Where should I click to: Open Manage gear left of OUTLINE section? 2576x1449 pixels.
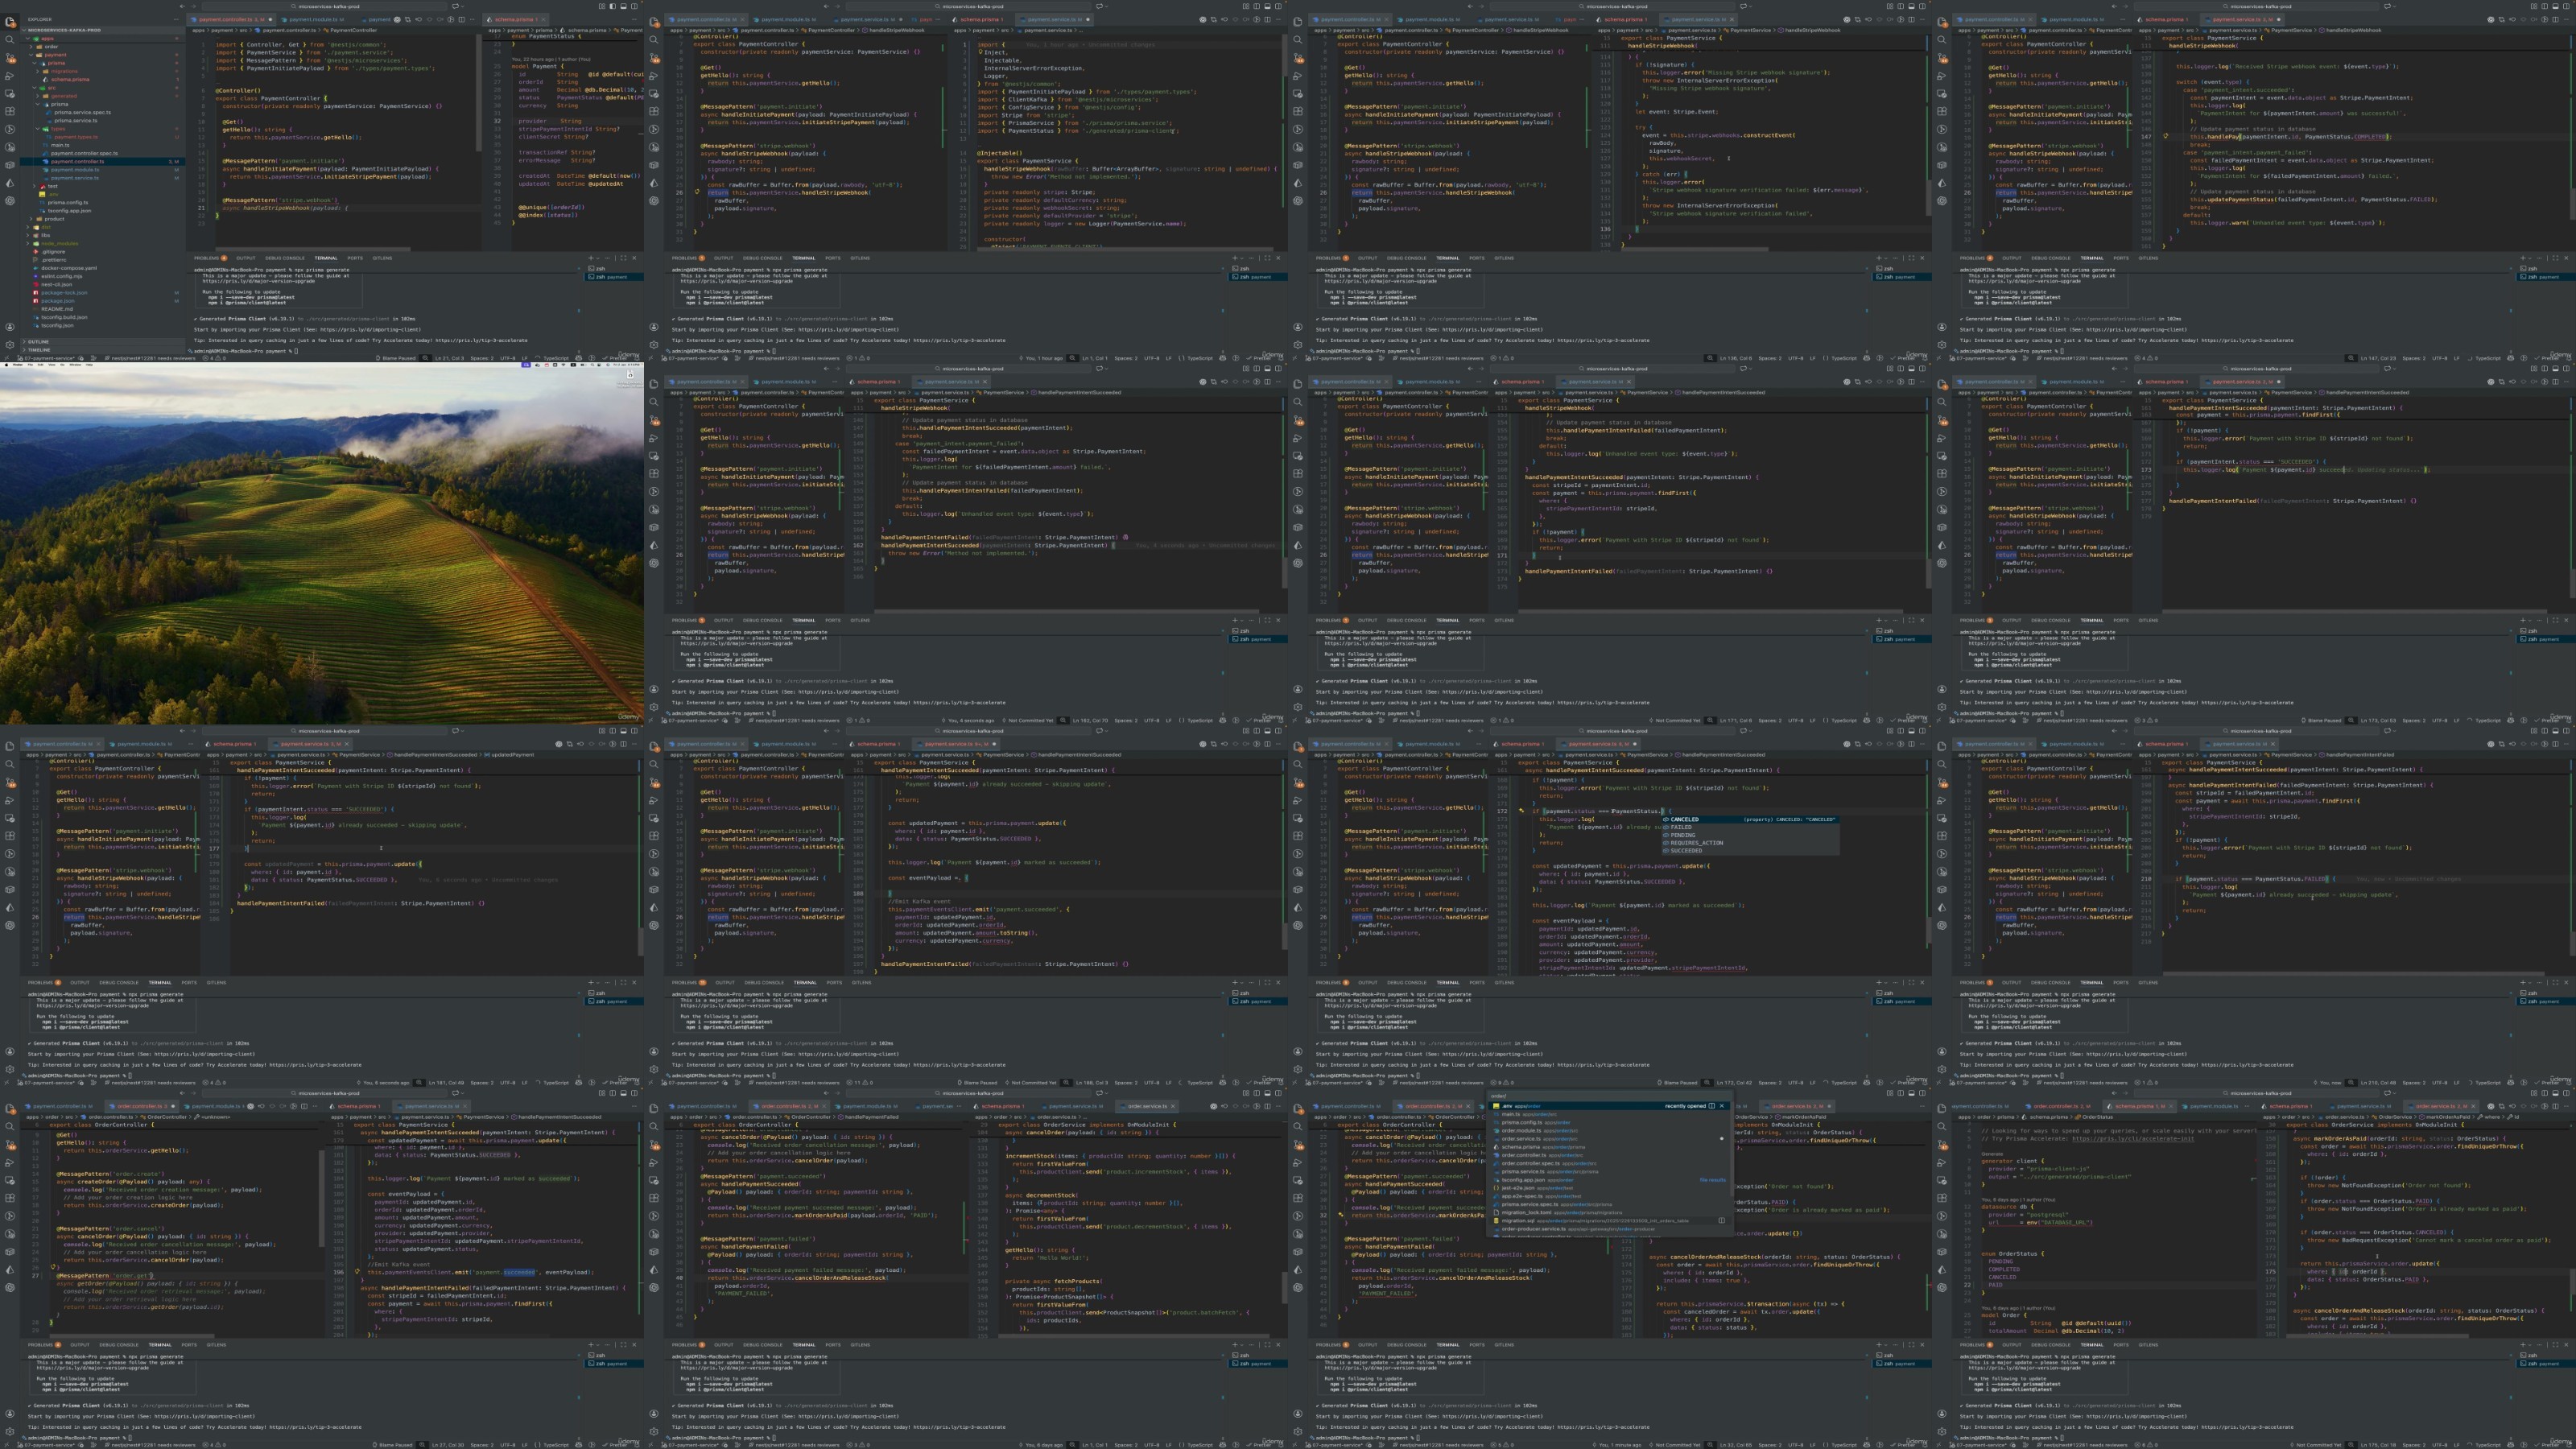point(10,344)
